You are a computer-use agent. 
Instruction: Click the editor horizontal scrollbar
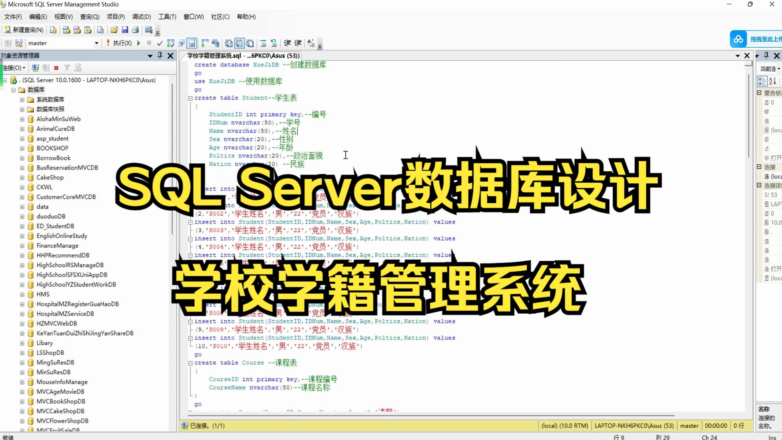[431, 416]
